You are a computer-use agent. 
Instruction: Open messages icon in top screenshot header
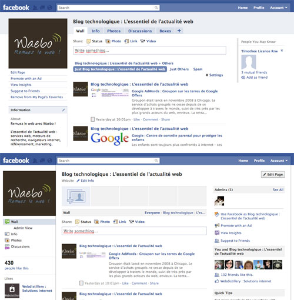[x=42, y=8]
